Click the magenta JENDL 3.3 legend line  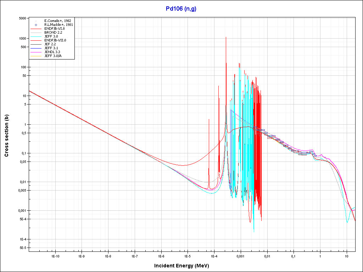tap(36, 52)
